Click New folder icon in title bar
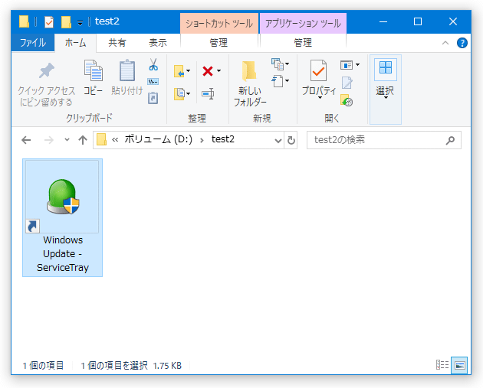 tap(66, 22)
